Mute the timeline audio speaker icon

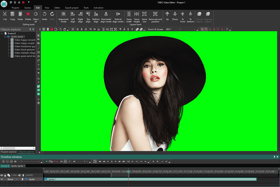point(74,161)
